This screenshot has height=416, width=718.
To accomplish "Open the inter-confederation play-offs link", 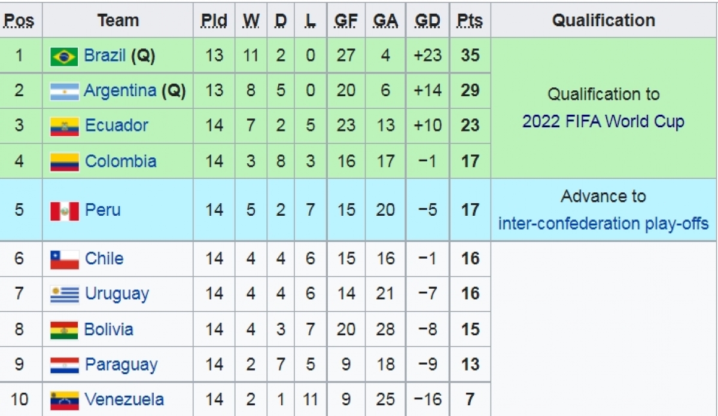I will point(603,224).
